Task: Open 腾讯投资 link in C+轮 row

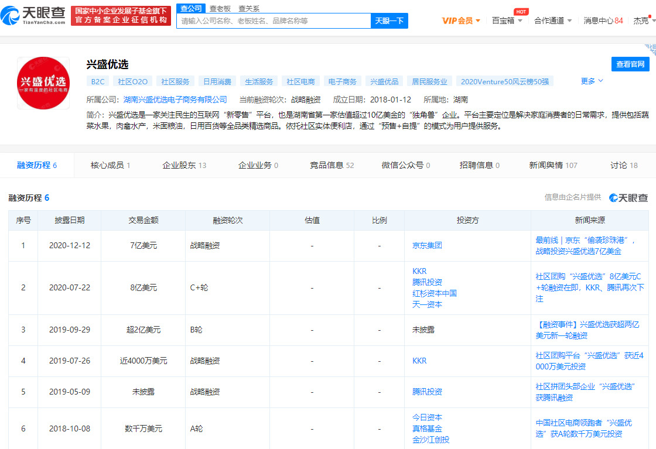Action: [x=427, y=282]
